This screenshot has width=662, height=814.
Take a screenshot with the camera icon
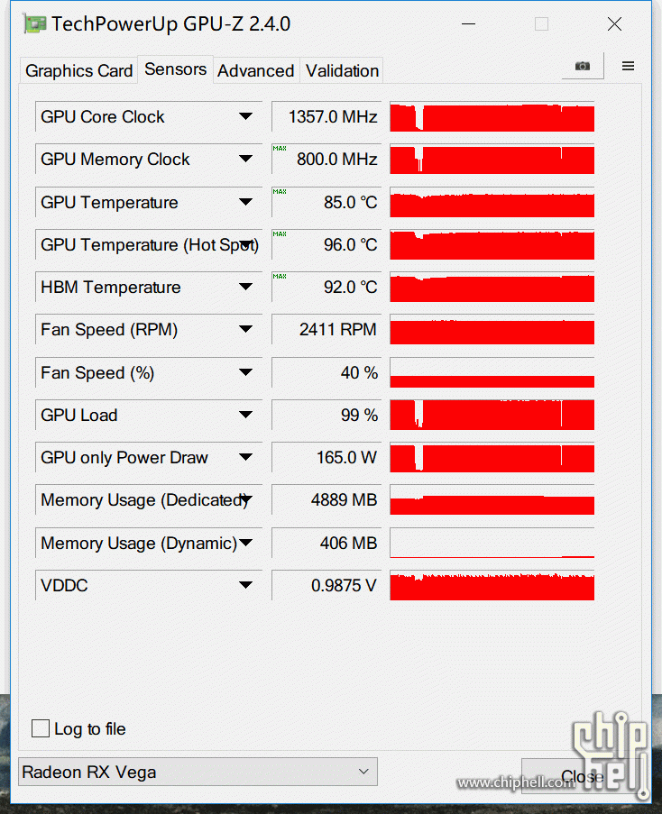coord(582,66)
